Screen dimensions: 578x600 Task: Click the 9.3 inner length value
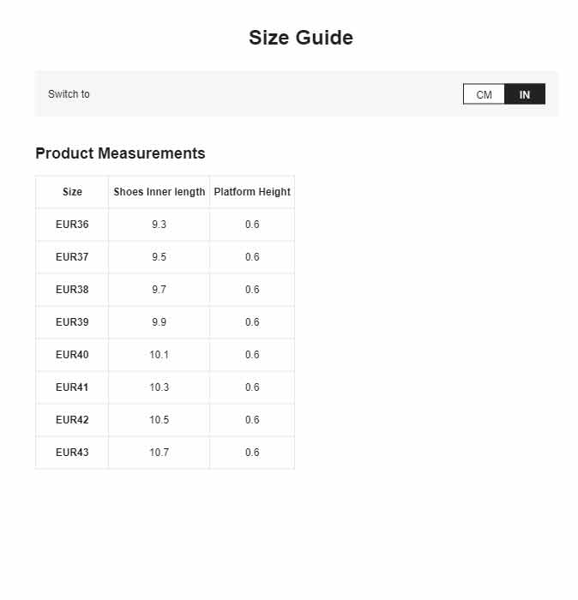point(160,225)
